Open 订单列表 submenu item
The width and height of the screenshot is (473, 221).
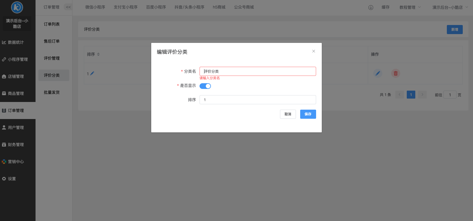tap(54, 24)
